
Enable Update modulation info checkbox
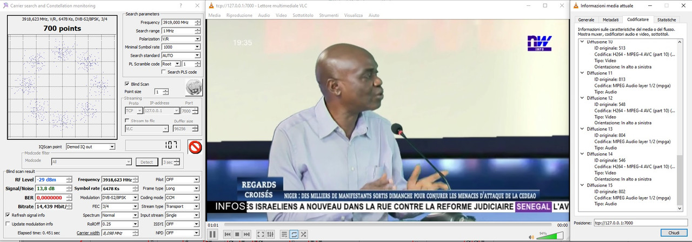coord(7,224)
